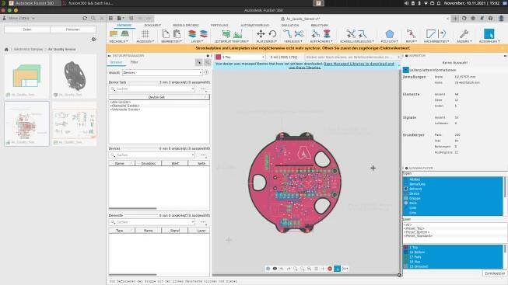Click the grid settings icon
This screenshot has height=285, width=508.
tap(145, 33)
